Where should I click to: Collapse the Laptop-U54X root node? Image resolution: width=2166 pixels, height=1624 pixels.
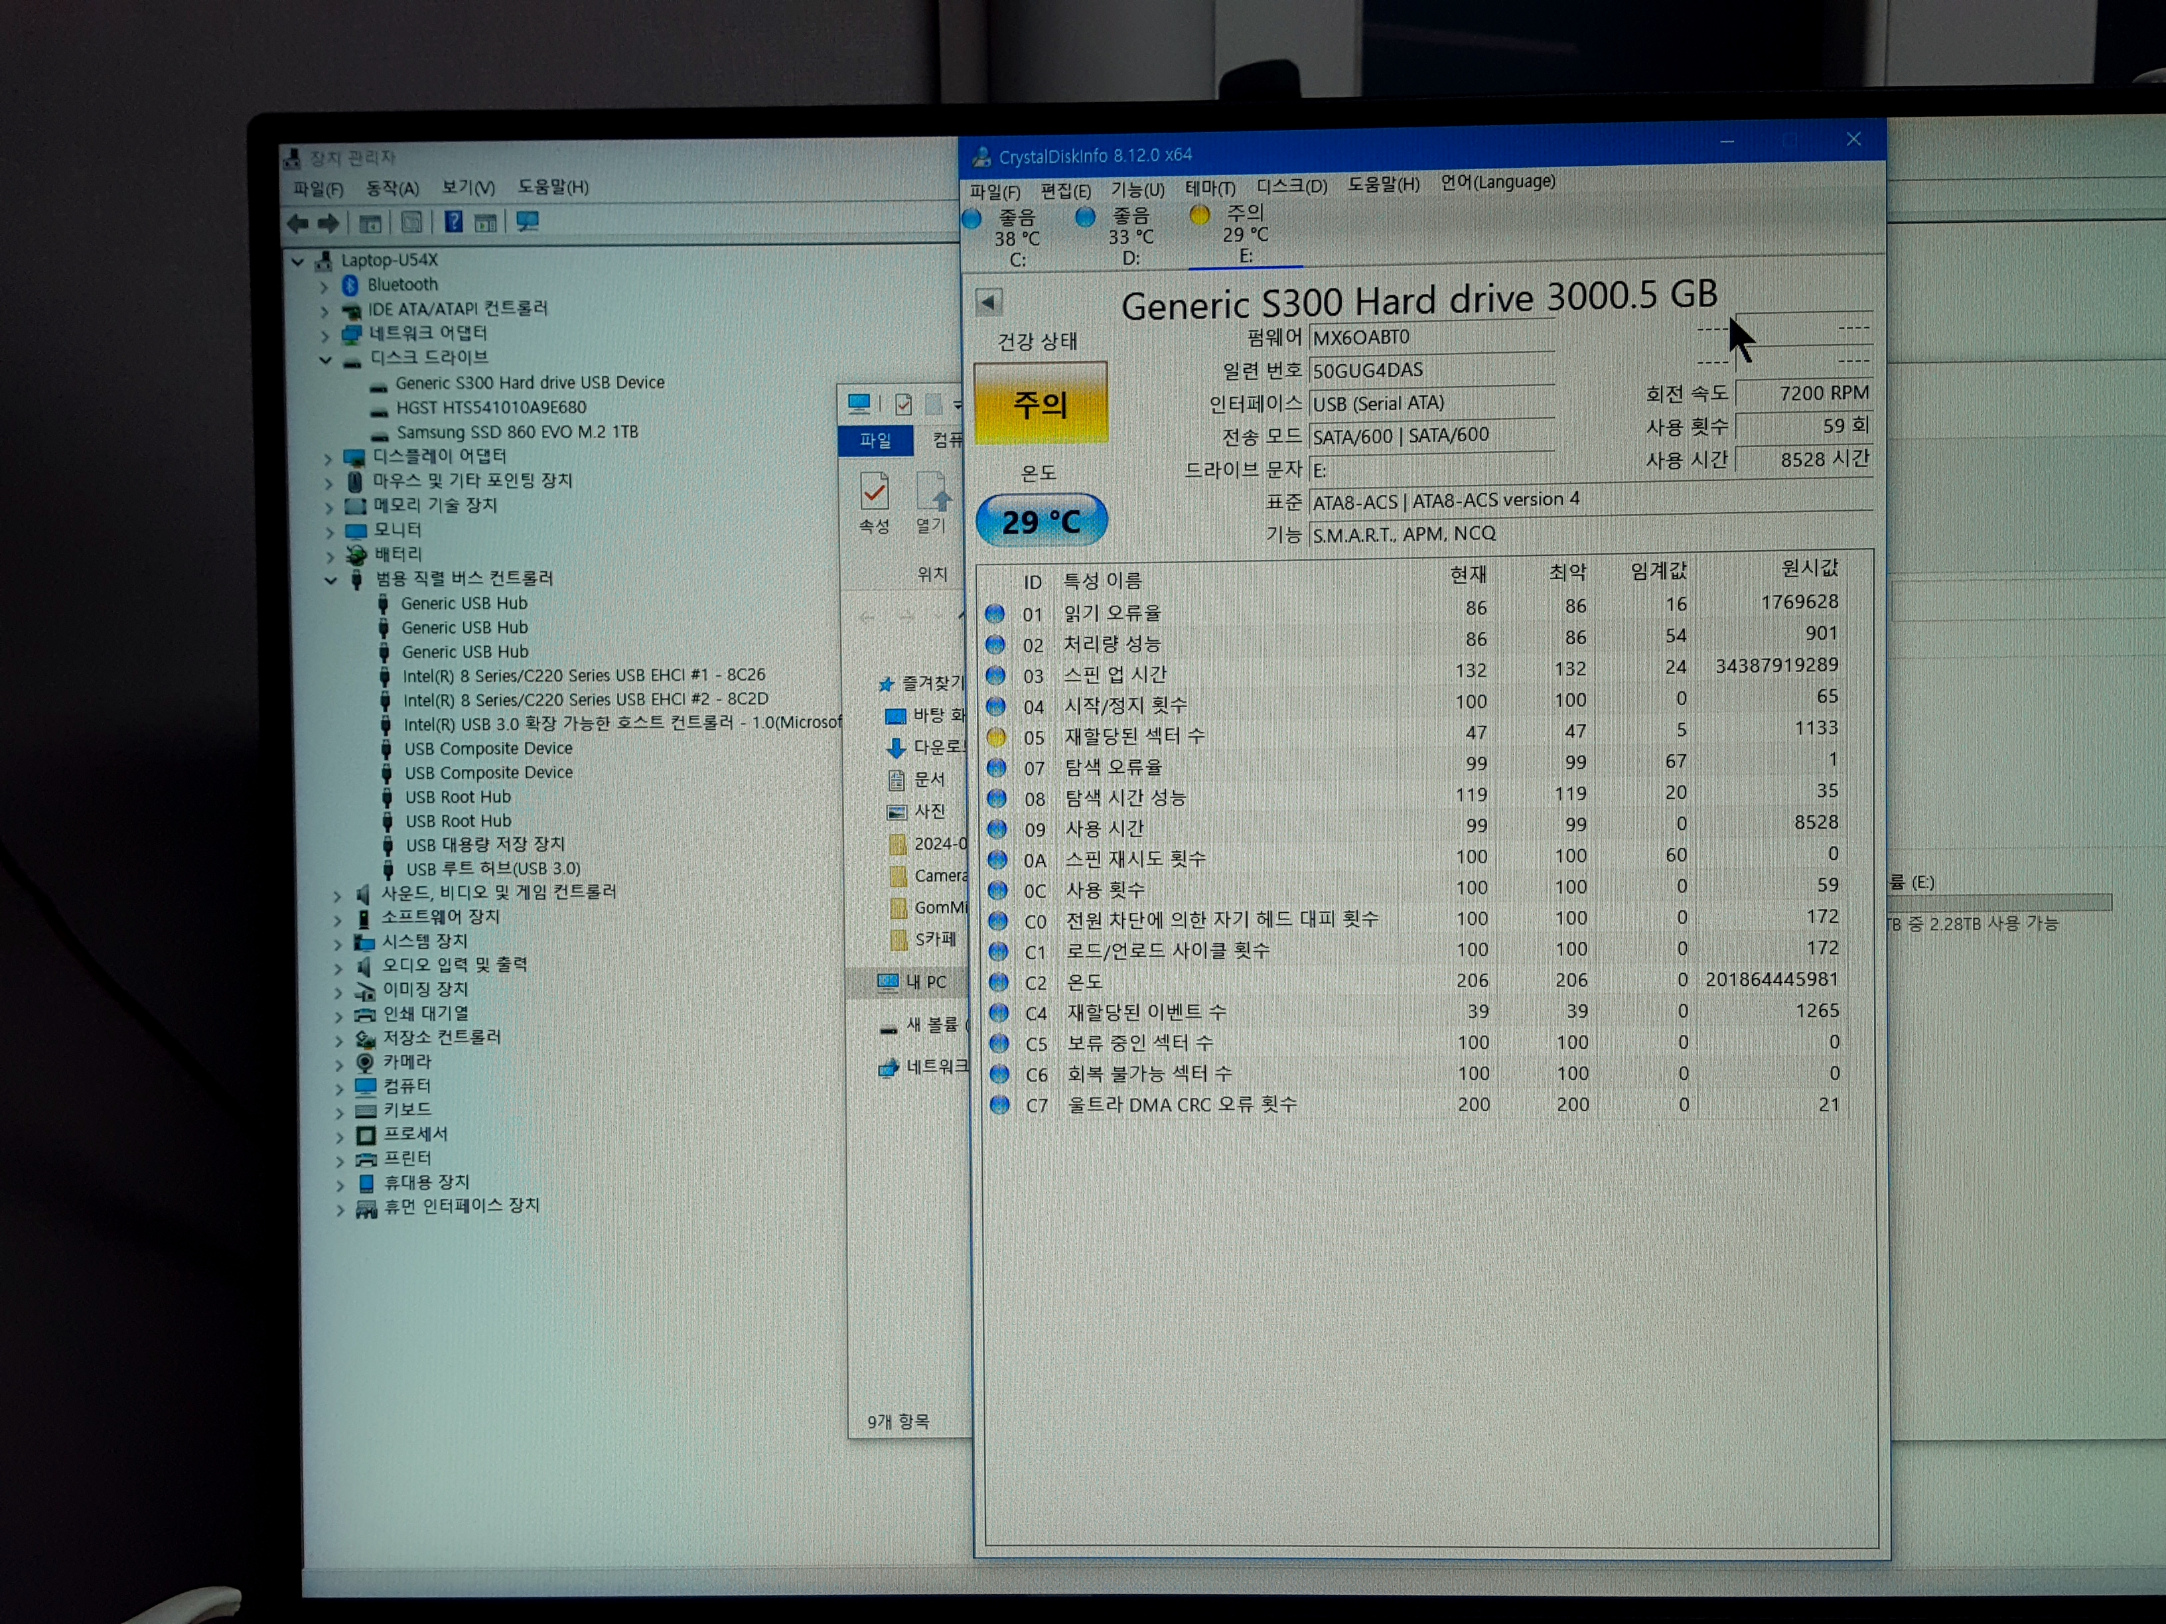(x=298, y=261)
